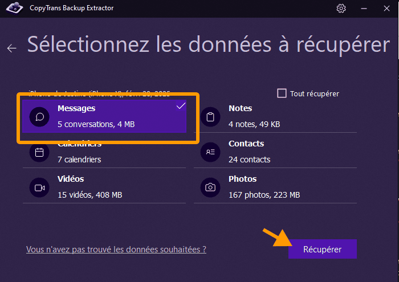Click the 'Sélectionnez les données à récupérer' heading
This screenshot has height=282, width=399.
click(209, 45)
